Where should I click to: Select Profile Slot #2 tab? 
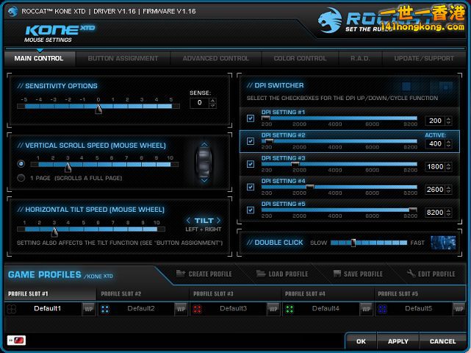(x=143, y=293)
